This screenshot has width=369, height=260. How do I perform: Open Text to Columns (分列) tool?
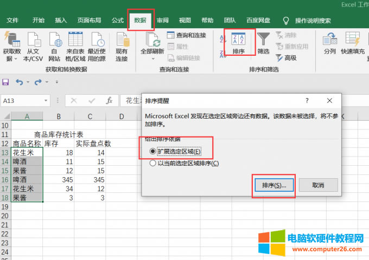329,42
